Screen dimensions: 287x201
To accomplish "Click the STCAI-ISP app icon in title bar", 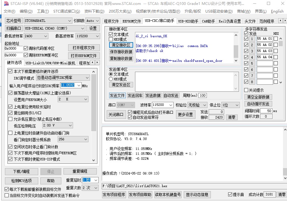I will point(6,3).
